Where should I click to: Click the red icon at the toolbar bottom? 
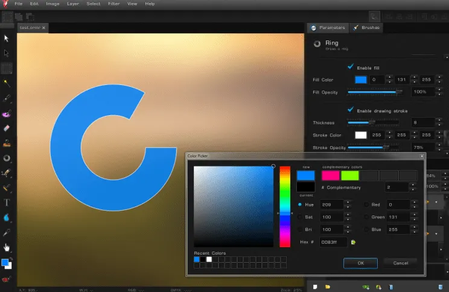[x=6, y=279]
